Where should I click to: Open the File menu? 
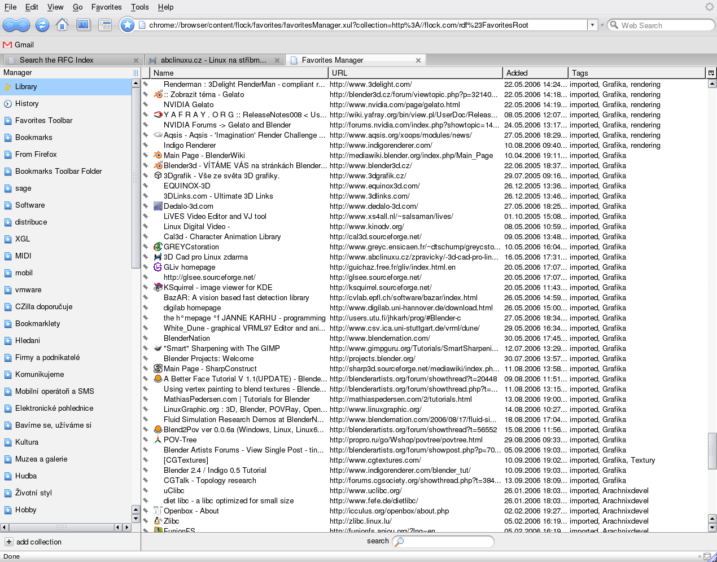(x=11, y=7)
